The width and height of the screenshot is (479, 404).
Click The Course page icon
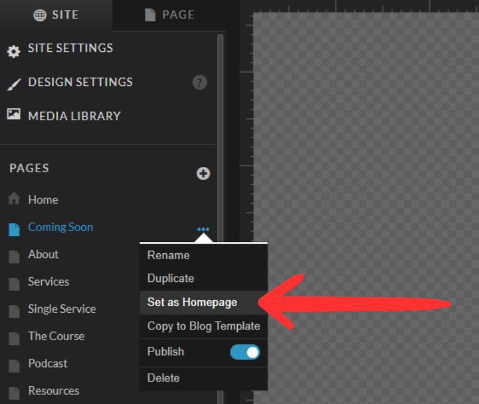coord(14,338)
